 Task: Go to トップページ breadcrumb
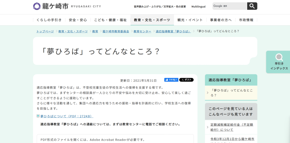coord(45,31)
